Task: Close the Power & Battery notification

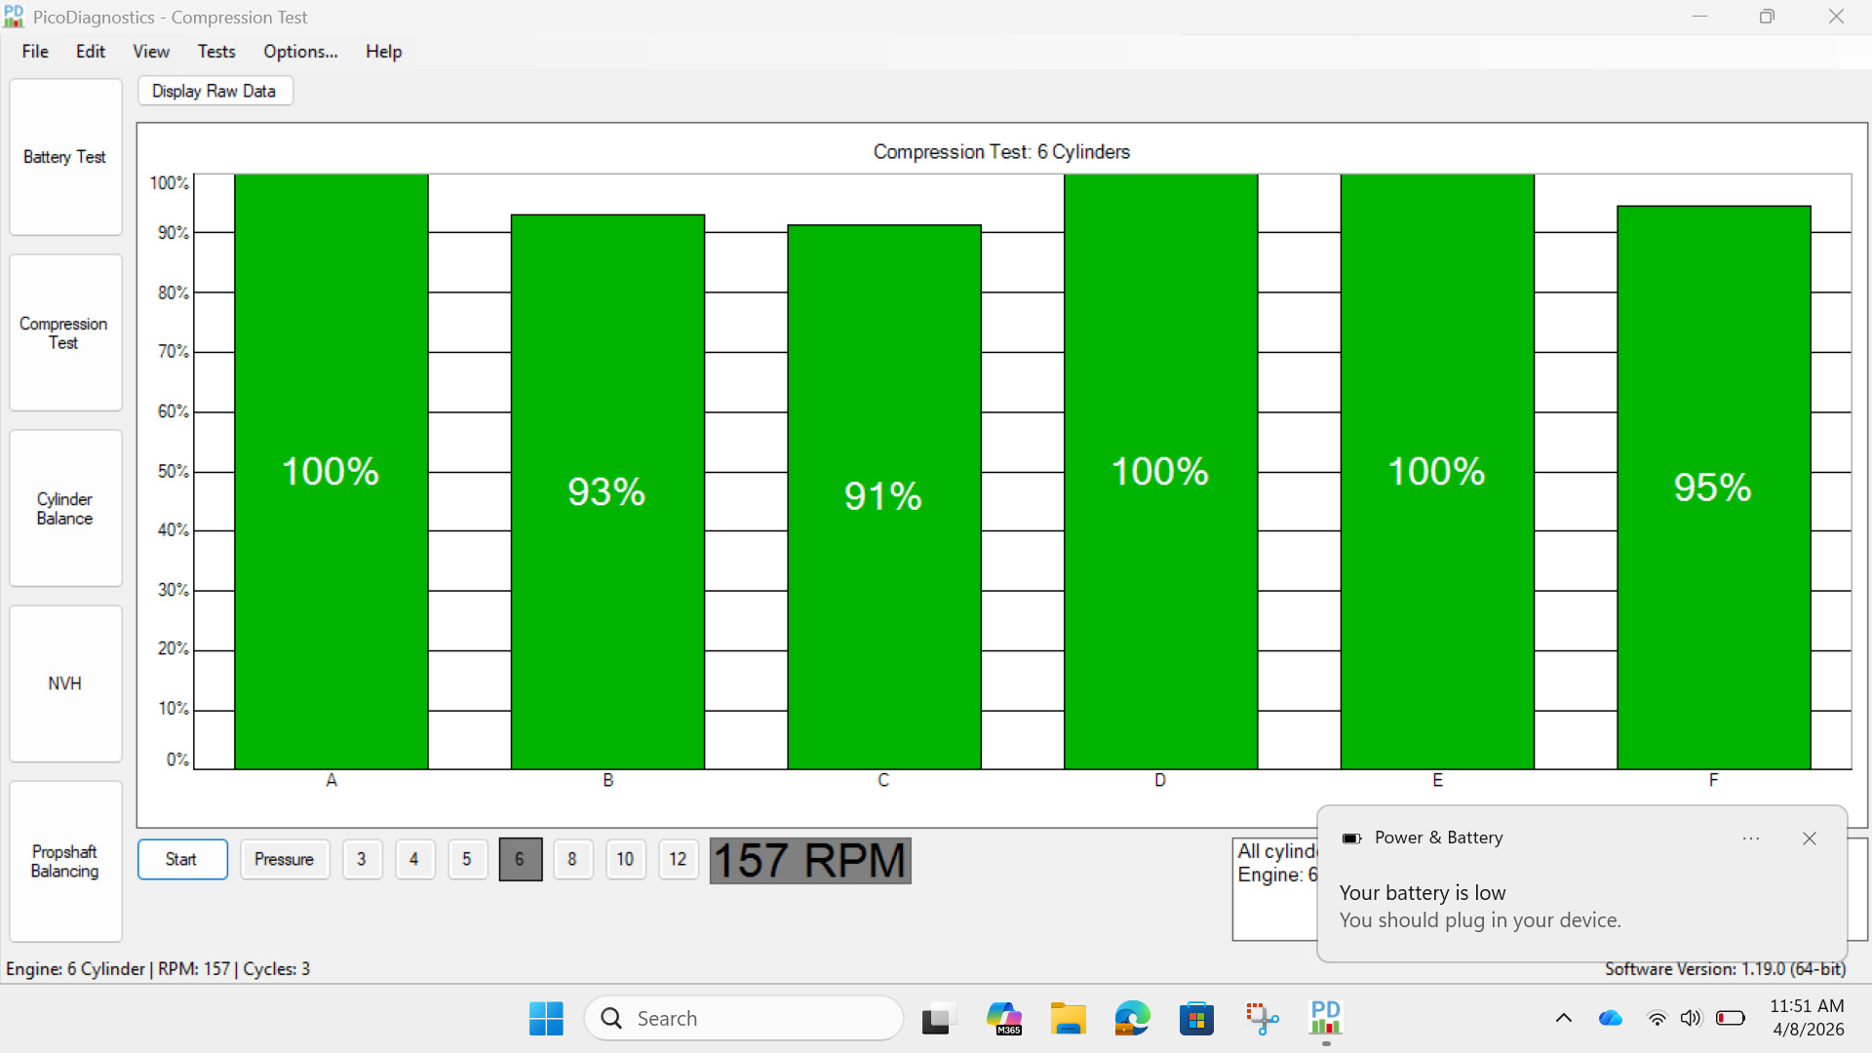Action: 1810,838
